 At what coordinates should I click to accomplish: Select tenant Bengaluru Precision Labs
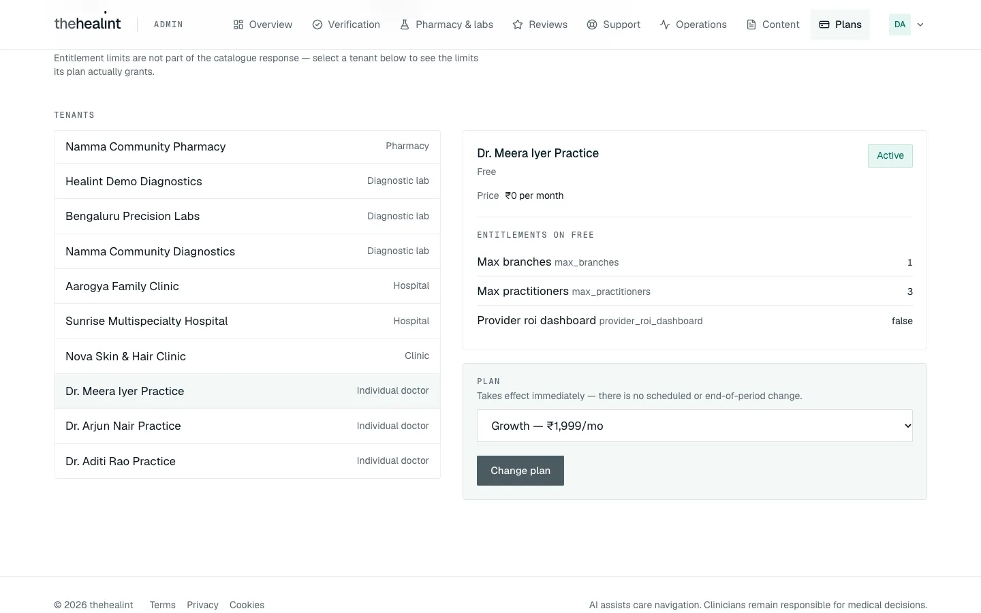pos(247,217)
